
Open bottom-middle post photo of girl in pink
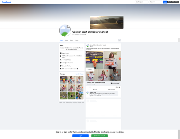[103, 75]
